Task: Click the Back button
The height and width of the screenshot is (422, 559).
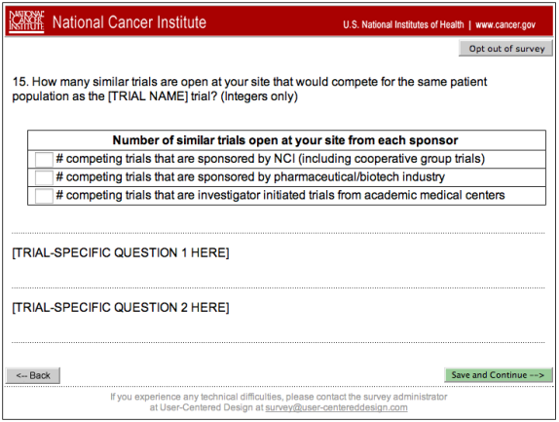Action: [33, 375]
